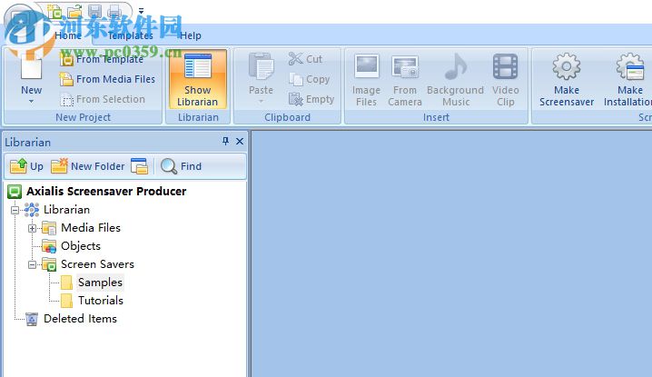
Task: Click the Deleted Items recycle bin icon
Action: 32,319
